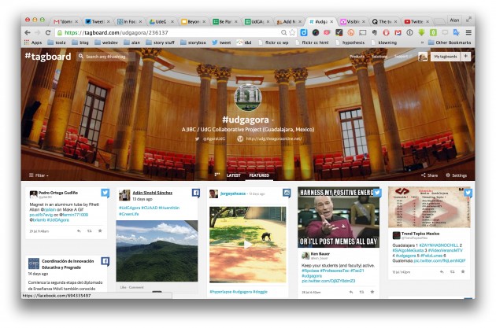The height and width of the screenshot is (328, 496).
Task: Click the Twitter badge on Trend Topics Mexico post
Action: (468, 193)
